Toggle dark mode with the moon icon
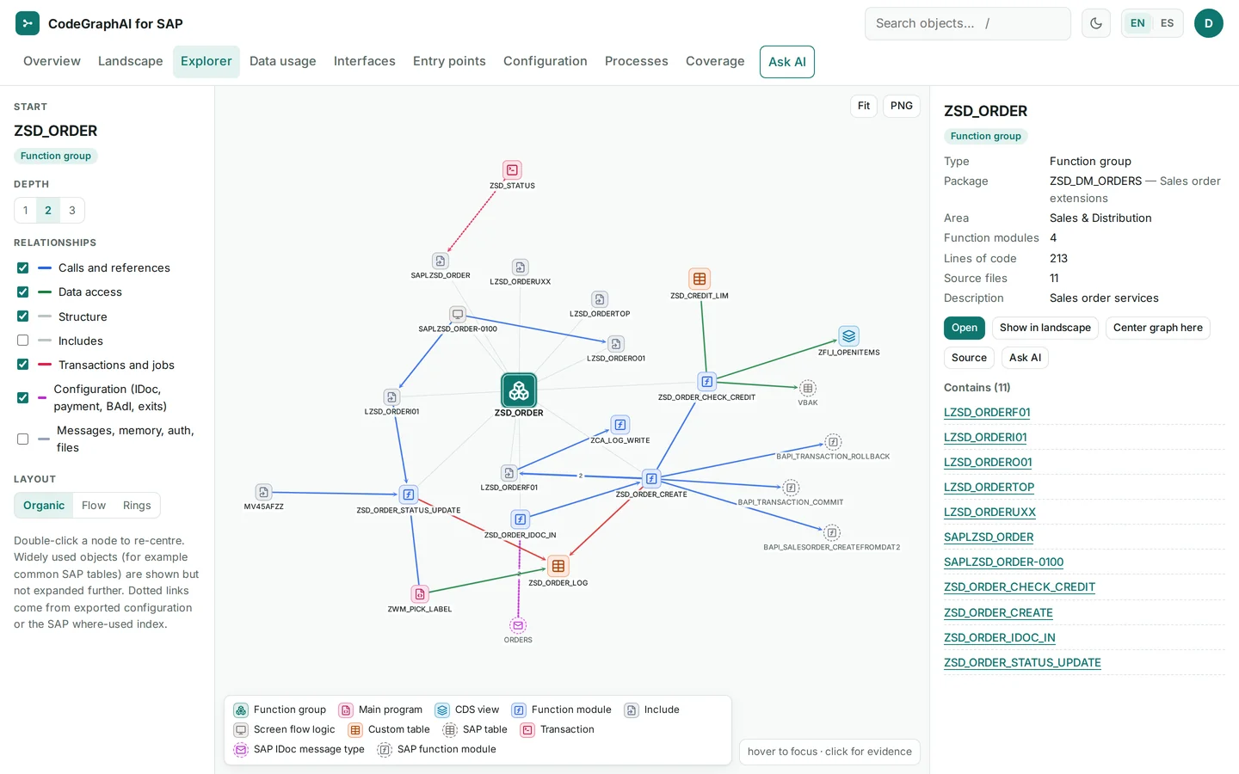Screen dimensions: 1239x774 point(1096,23)
